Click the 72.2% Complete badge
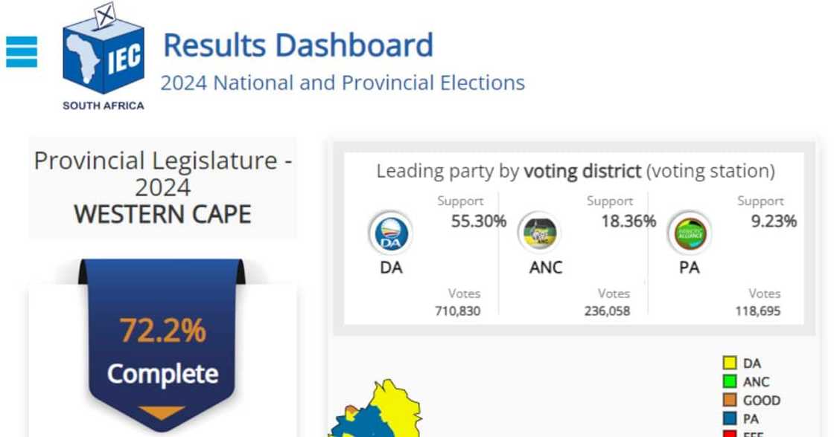 [x=162, y=349]
